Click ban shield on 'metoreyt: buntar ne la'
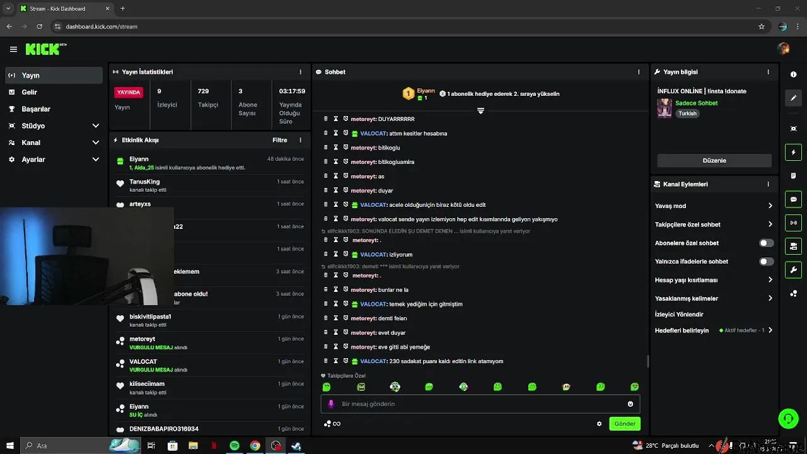The height and width of the screenshot is (454, 807). (345, 289)
